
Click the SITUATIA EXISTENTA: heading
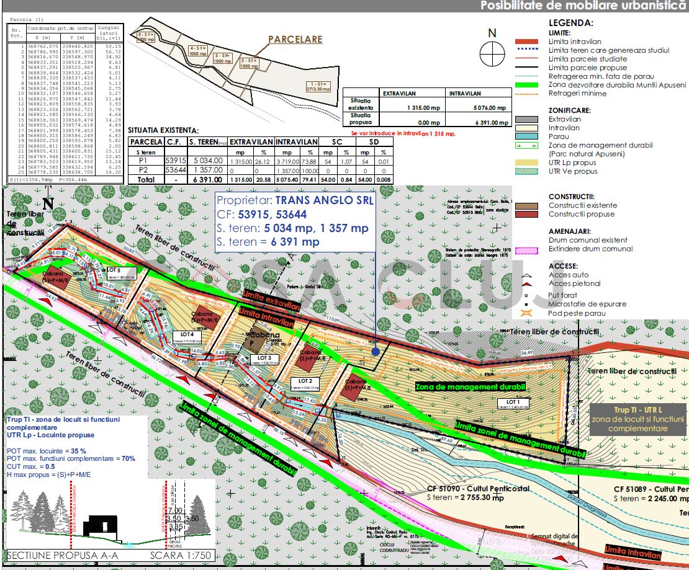pyautogui.click(x=163, y=130)
